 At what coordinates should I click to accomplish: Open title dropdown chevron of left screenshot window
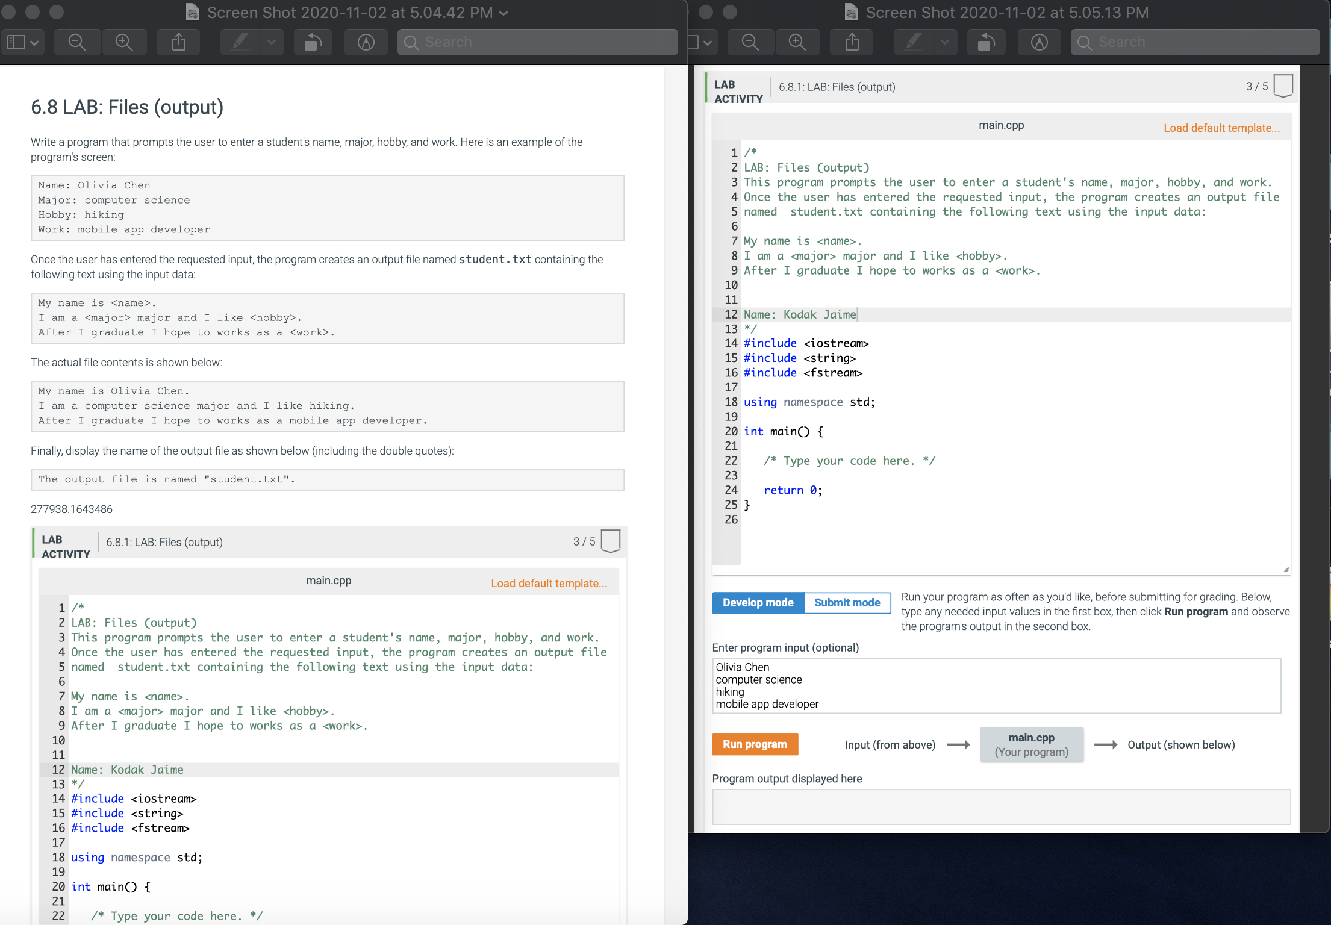504,13
